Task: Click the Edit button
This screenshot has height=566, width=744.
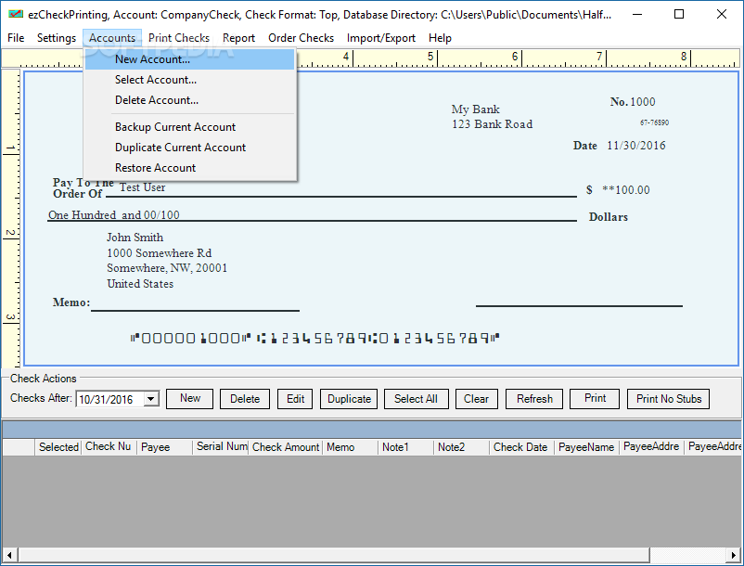Action: pos(295,399)
